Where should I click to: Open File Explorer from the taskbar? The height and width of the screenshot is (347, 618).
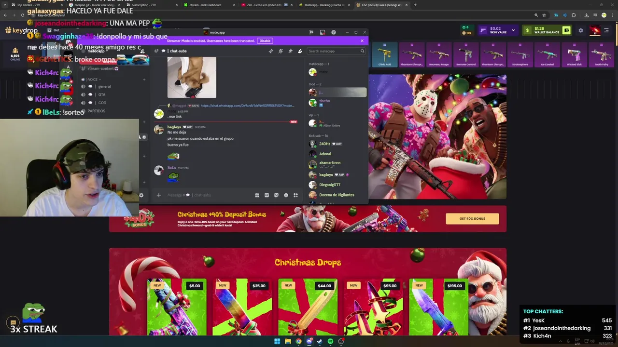coord(288,341)
